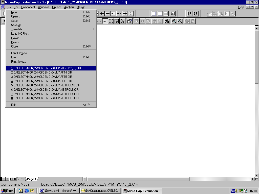
Task: Open recent file METROL9.CIR
Action: [51, 90]
